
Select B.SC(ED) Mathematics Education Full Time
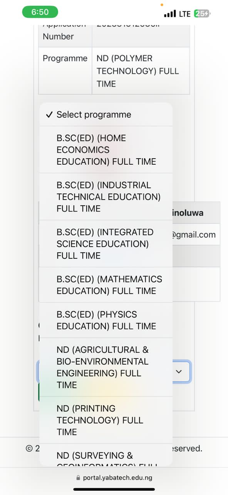106,285
